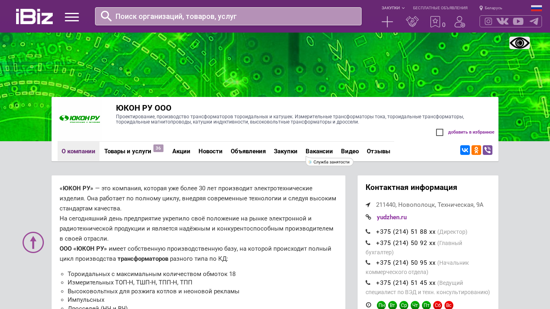This screenshot has height=309, width=550.
Task: Share company page on VK
Action: click(465, 150)
